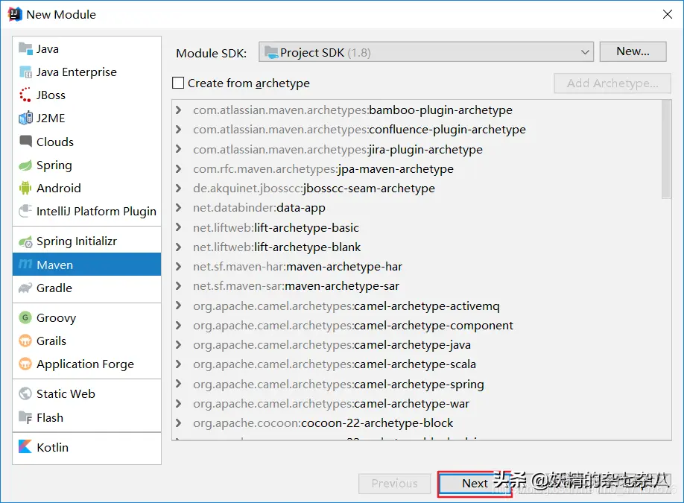Click the Flash folder icon

25,417
